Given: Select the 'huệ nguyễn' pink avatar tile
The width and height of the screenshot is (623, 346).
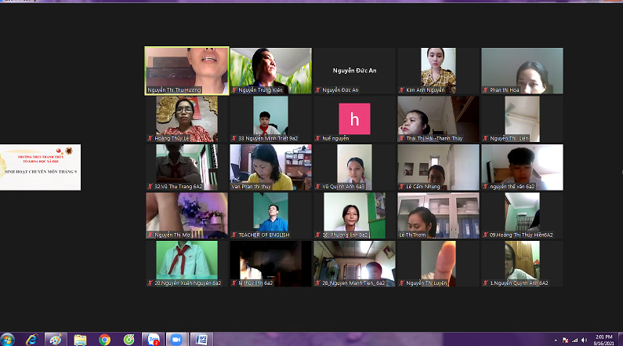Looking at the screenshot, I should point(354,118).
